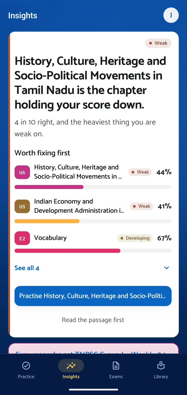Select the E2 Vocabulary badge
Viewport: 187px width, 395px height.
(x=22, y=238)
